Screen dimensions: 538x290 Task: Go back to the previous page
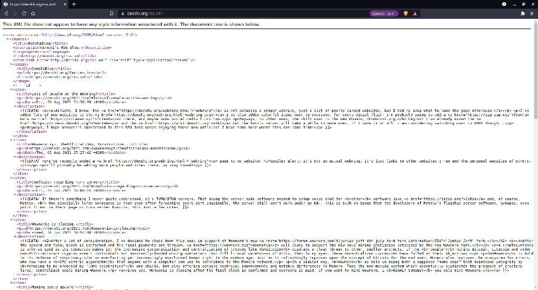[x=6, y=13]
